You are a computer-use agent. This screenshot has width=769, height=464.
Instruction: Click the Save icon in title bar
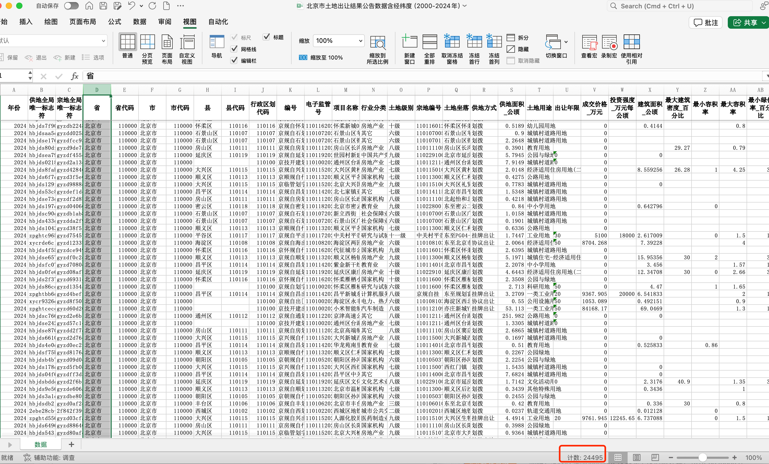click(103, 6)
